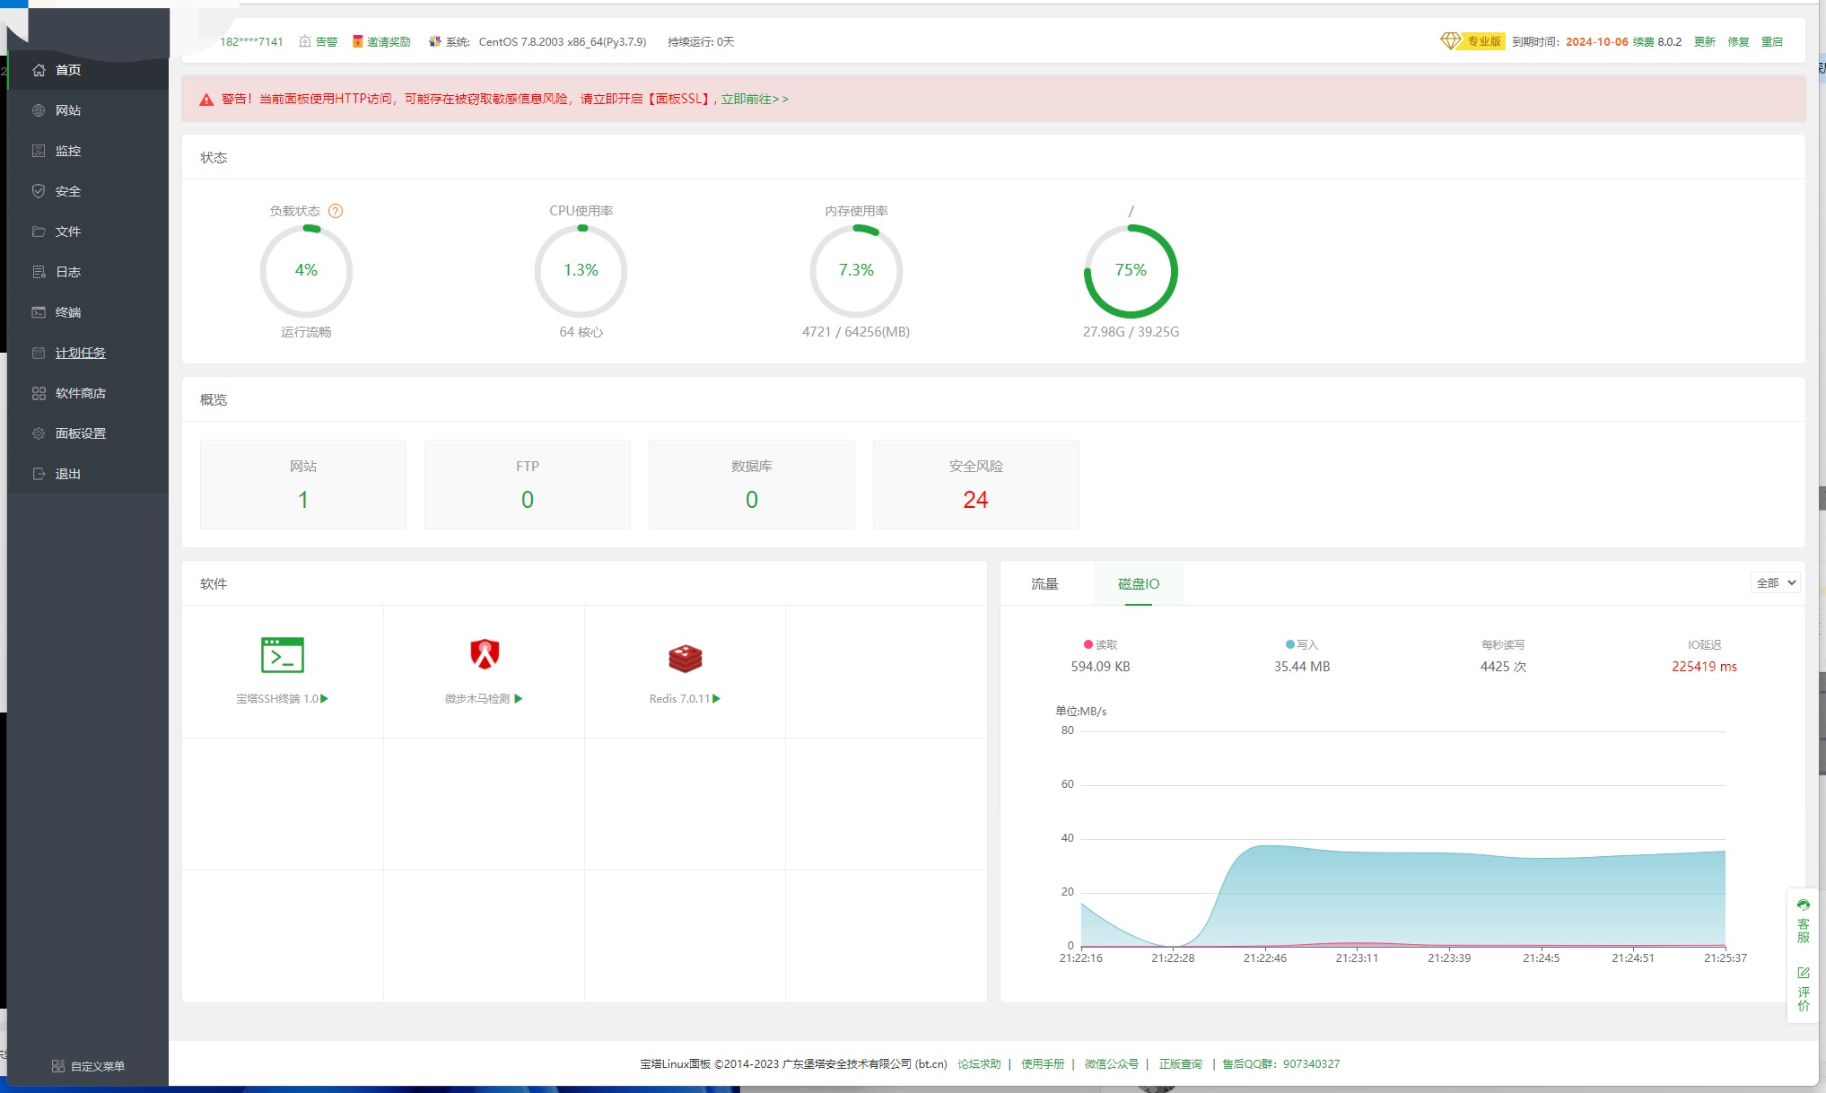This screenshot has height=1093, width=1826.
Task: Click the play arrow next to 微步木马检测
Action: click(519, 698)
